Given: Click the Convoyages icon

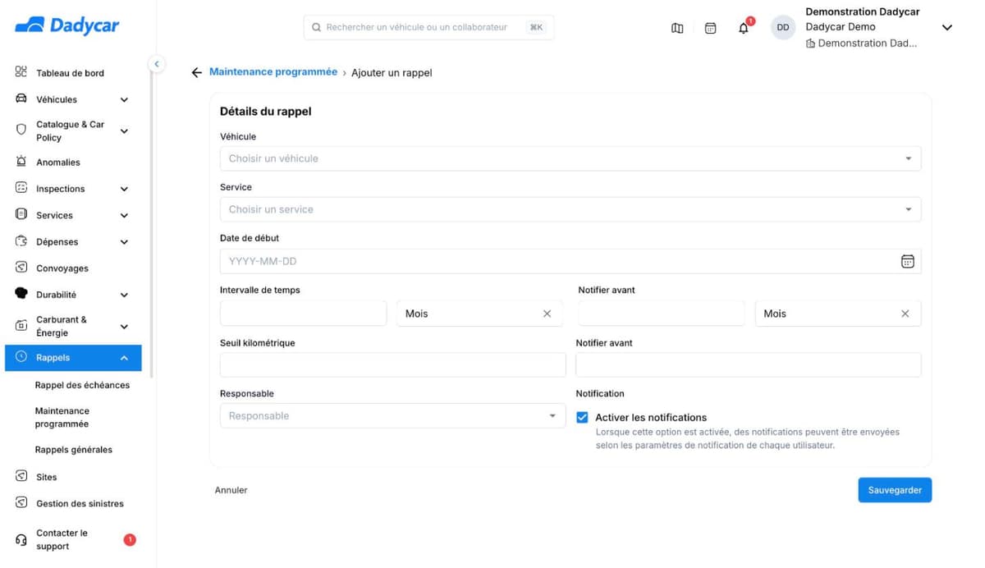Looking at the screenshot, I should [x=21, y=268].
